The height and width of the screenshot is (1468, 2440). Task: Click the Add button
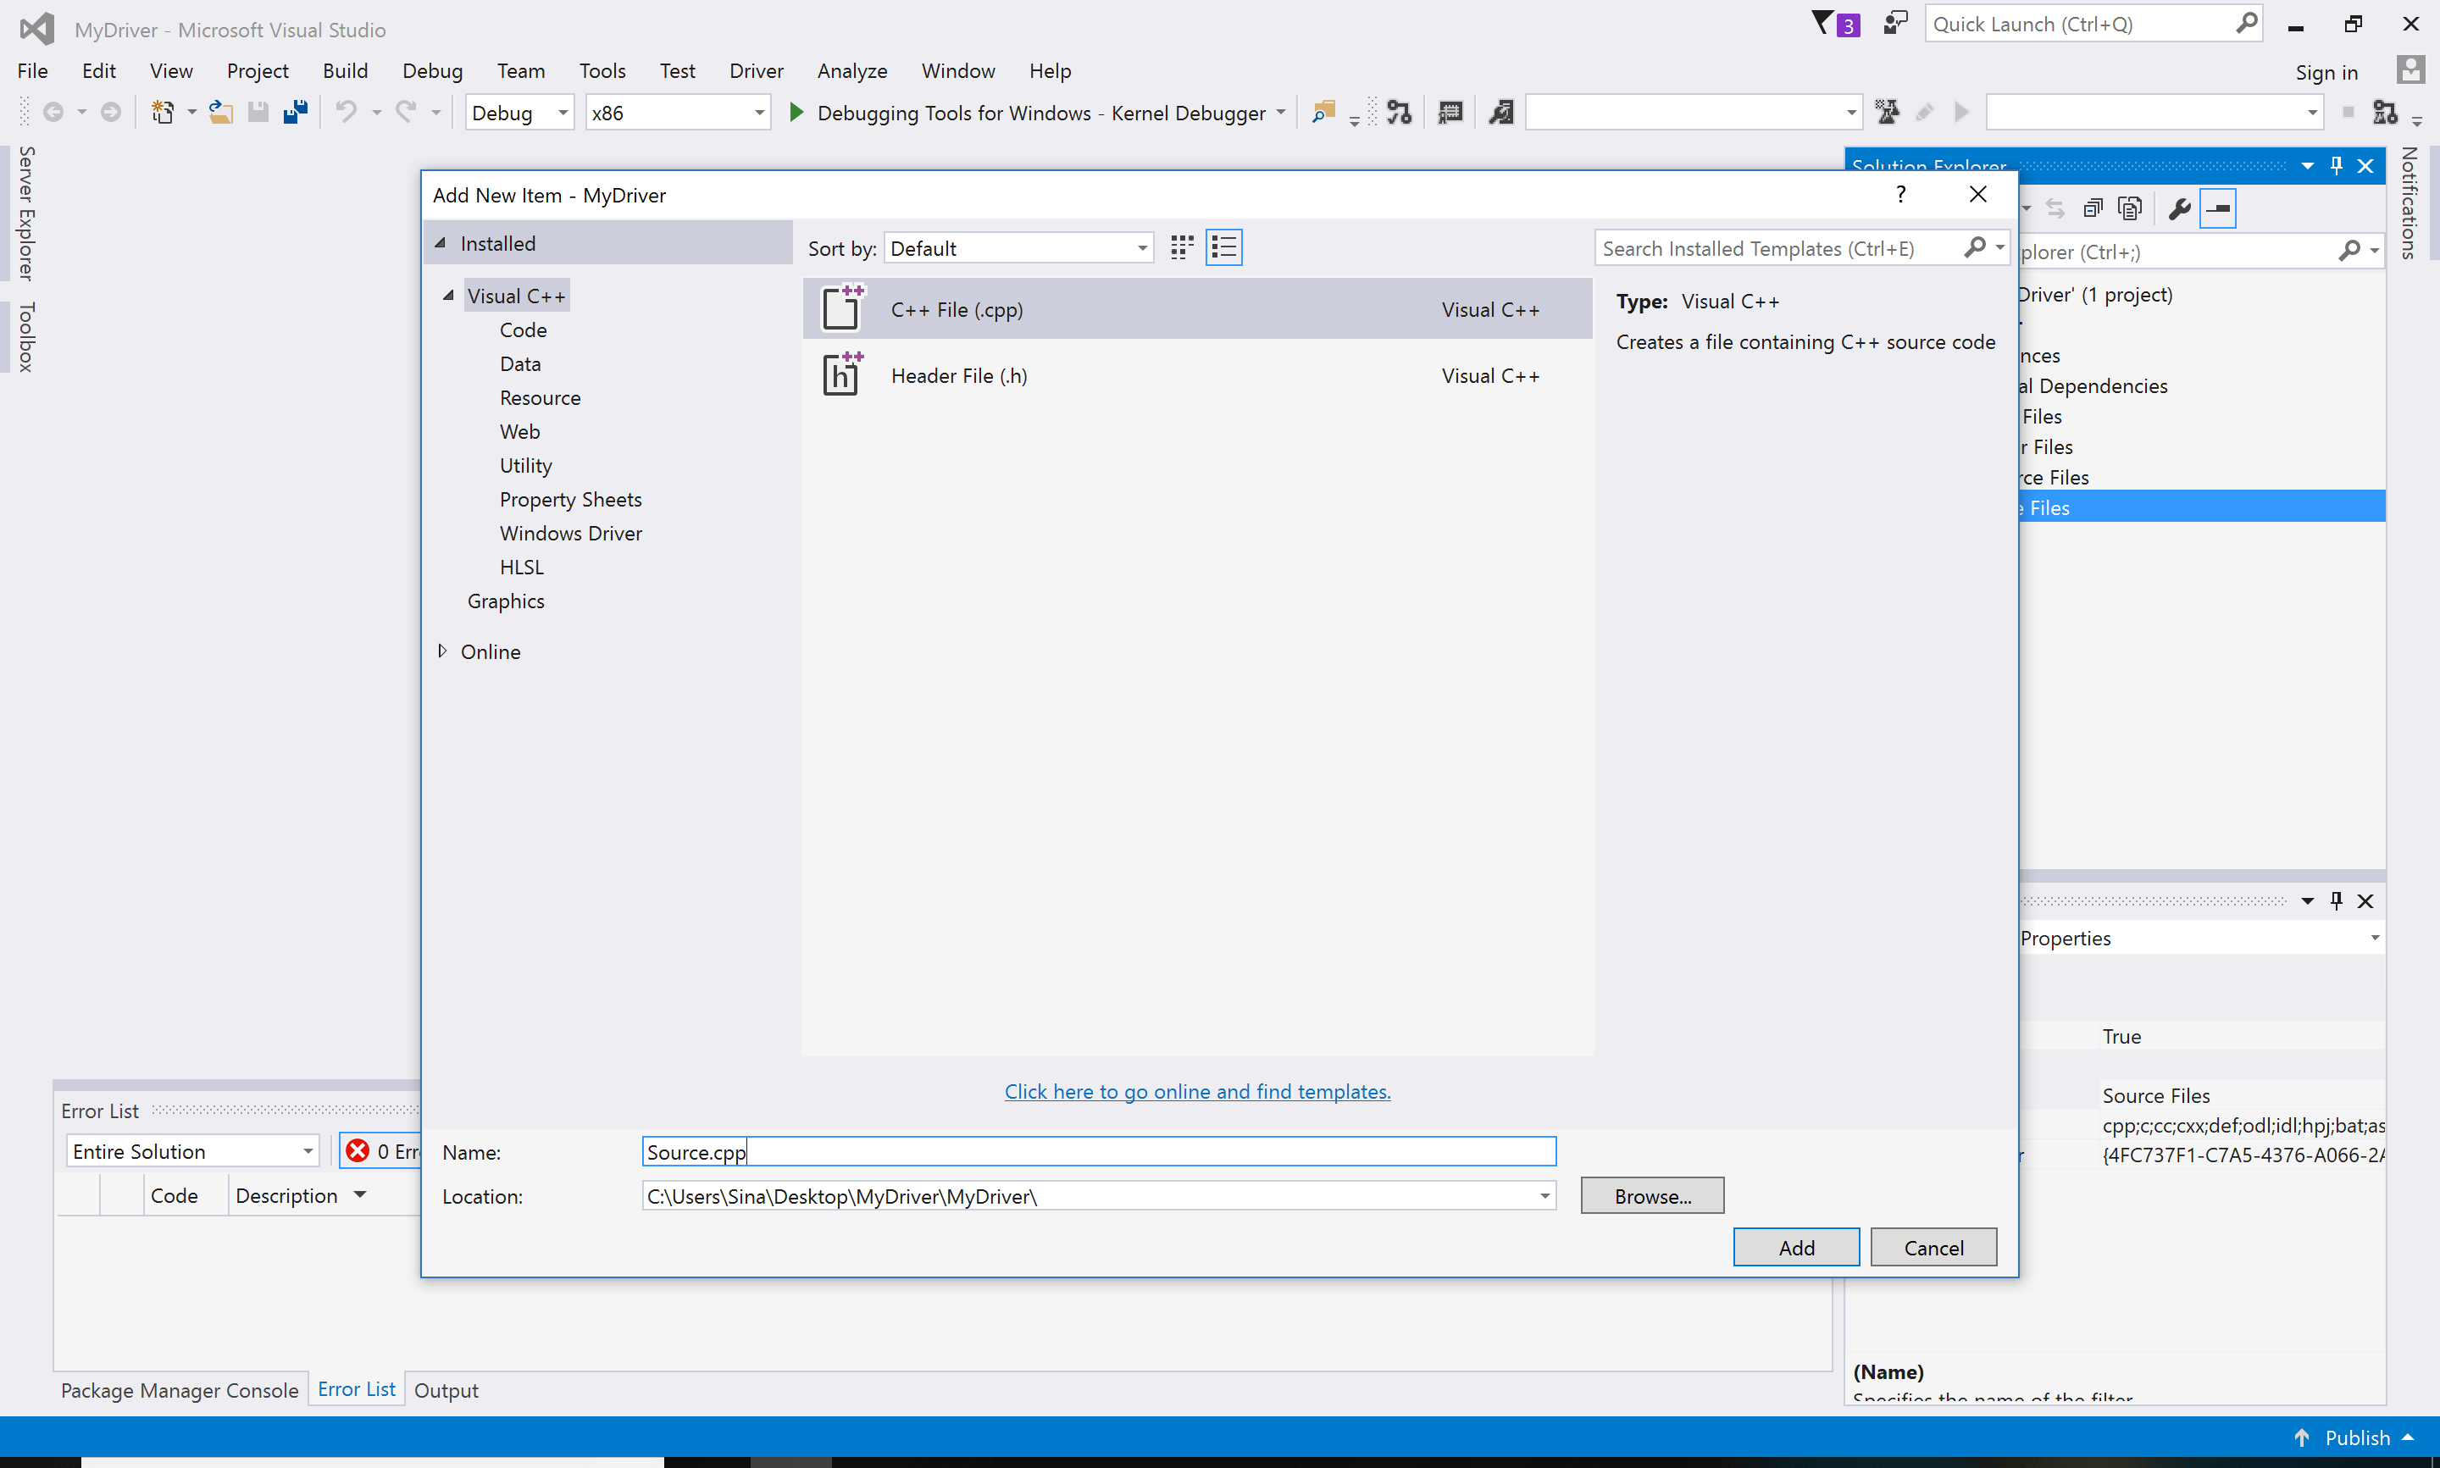[1795, 1246]
